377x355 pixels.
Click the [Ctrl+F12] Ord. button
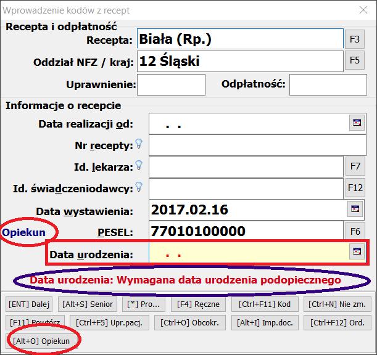point(338,322)
